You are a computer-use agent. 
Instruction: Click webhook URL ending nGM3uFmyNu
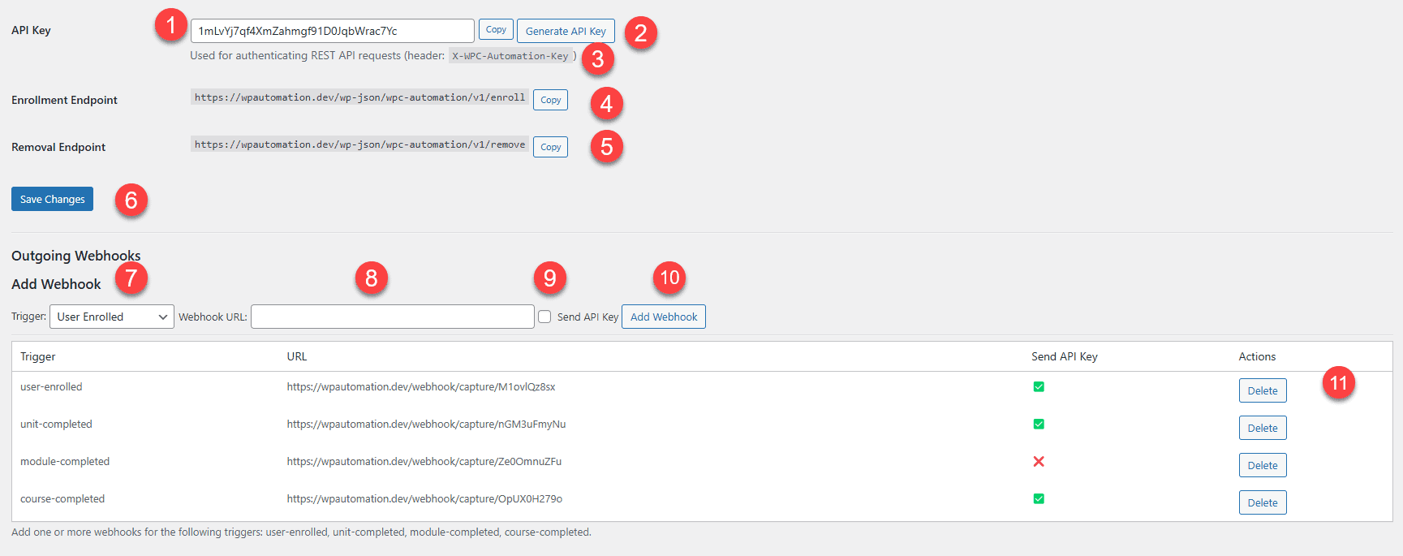pyautogui.click(x=426, y=425)
